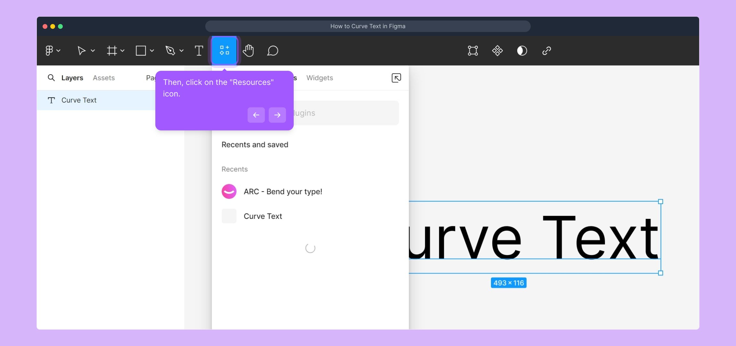Click the back arrow in tooltip
The width and height of the screenshot is (736, 346).
coord(256,115)
